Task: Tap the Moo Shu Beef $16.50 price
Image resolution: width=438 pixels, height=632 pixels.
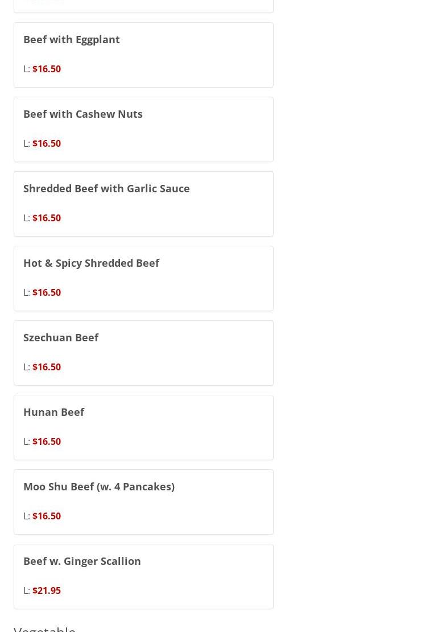Action: 47,516
